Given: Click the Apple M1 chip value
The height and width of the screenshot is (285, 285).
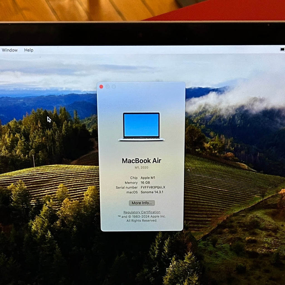Looking at the screenshot, I should [148, 178].
